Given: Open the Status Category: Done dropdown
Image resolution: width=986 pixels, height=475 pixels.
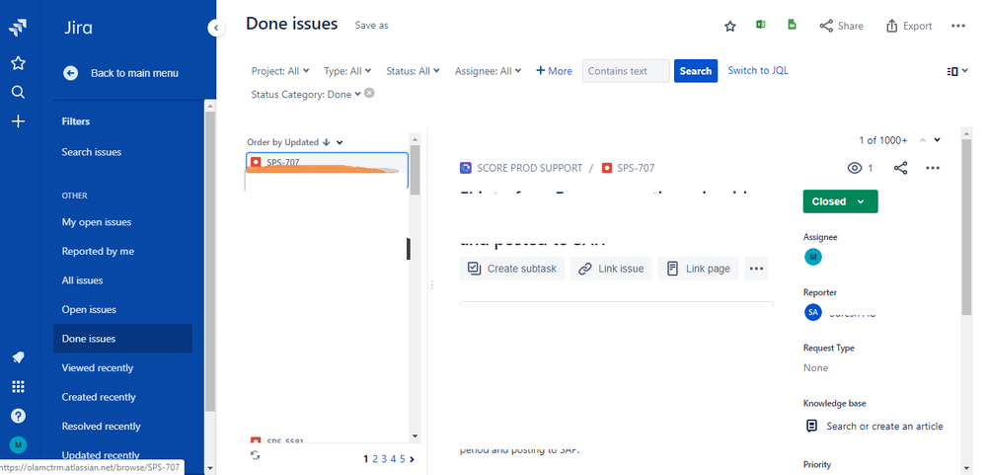Looking at the screenshot, I should 306,95.
